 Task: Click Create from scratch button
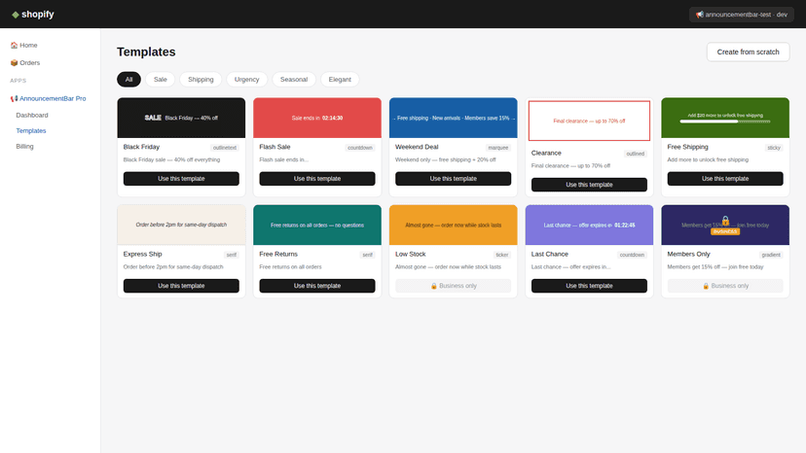tap(748, 52)
